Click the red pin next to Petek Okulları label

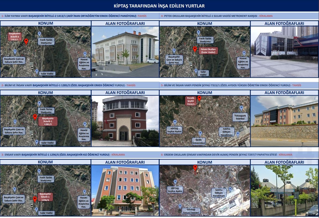(x=195, y=49)
